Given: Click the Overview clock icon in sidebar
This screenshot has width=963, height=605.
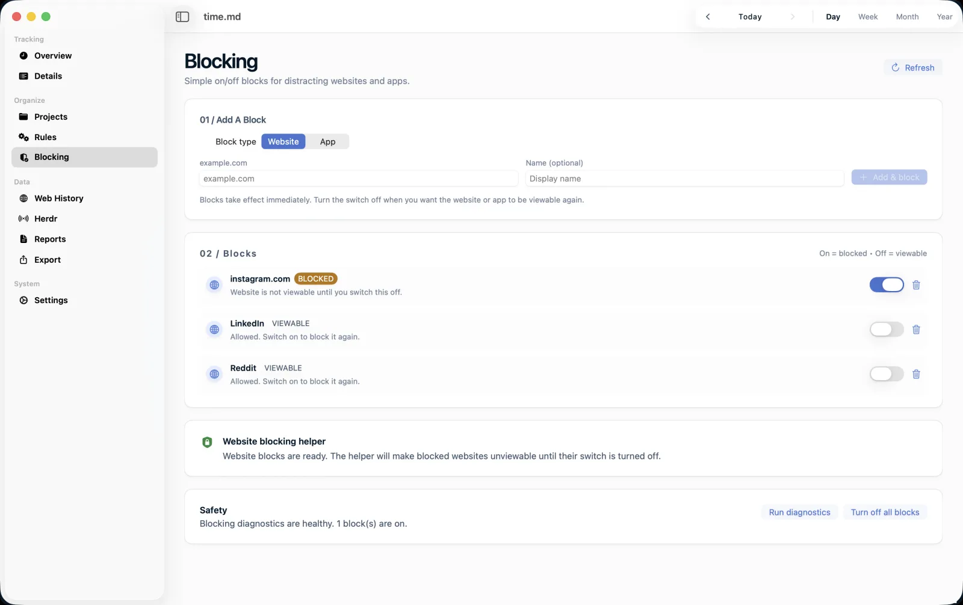Looking at the screenshot, I should (x=23, y=55).
